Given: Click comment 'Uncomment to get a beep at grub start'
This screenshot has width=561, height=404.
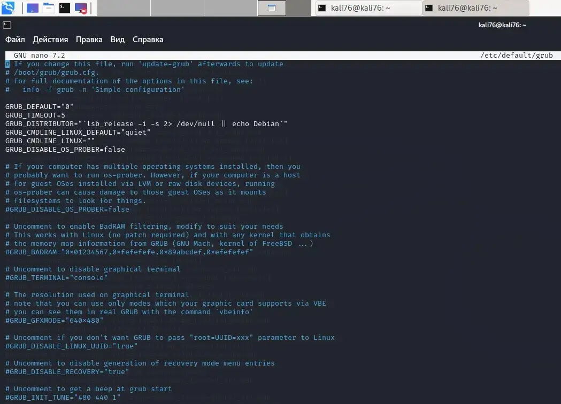Looking at the screenshot, I should [88, 389].
